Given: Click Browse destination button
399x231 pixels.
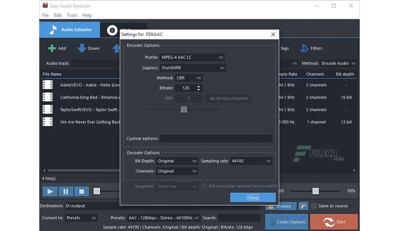Looking at the screenshot, I should 281,206.
